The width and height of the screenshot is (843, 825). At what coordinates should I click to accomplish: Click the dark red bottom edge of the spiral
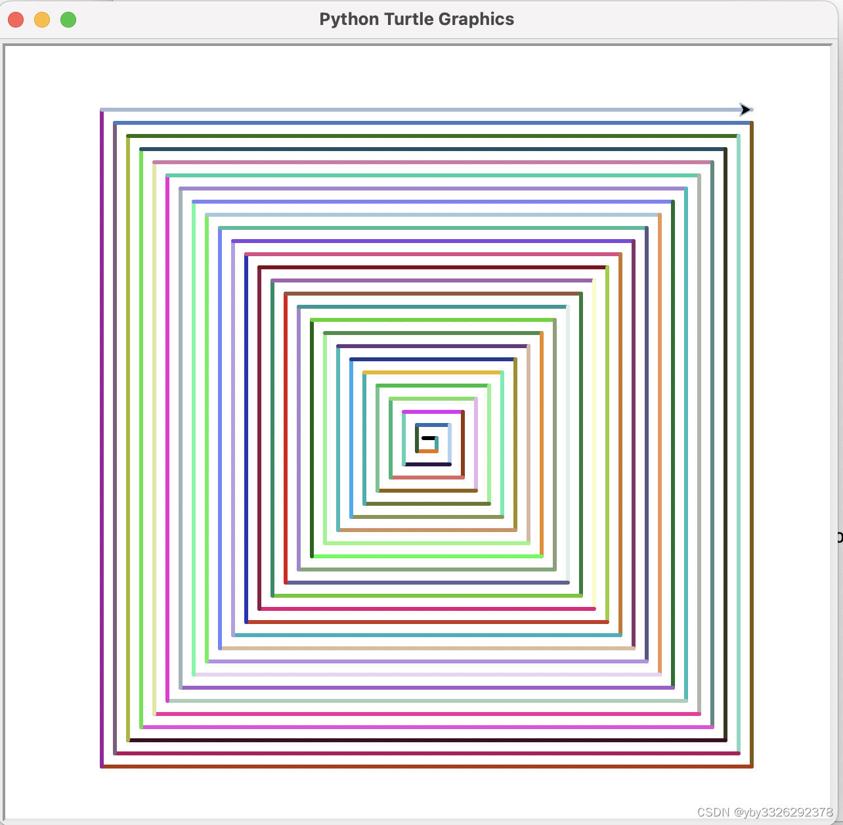pos(427,765)
